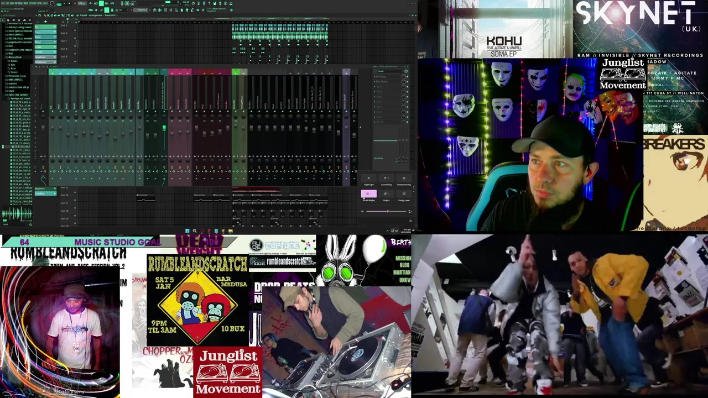Open the breaks subfolder in the browser

coord(13,61)
